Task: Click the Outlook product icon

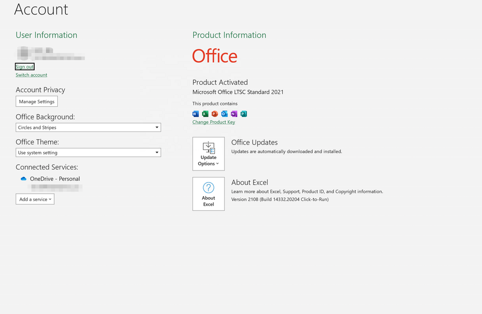Action: pos(224,114)
